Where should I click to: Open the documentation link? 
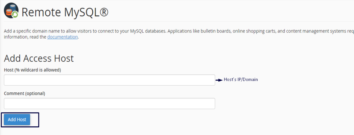coord(62,37)
